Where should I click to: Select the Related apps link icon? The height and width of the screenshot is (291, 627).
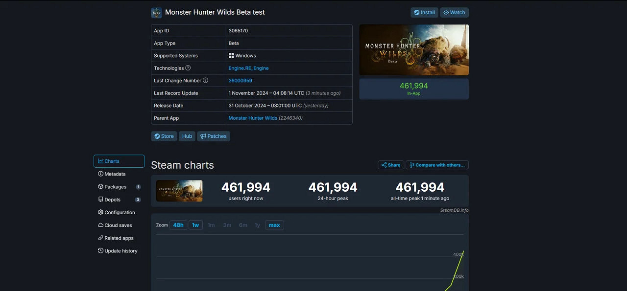pyautogui.click(x=100, y=238)
